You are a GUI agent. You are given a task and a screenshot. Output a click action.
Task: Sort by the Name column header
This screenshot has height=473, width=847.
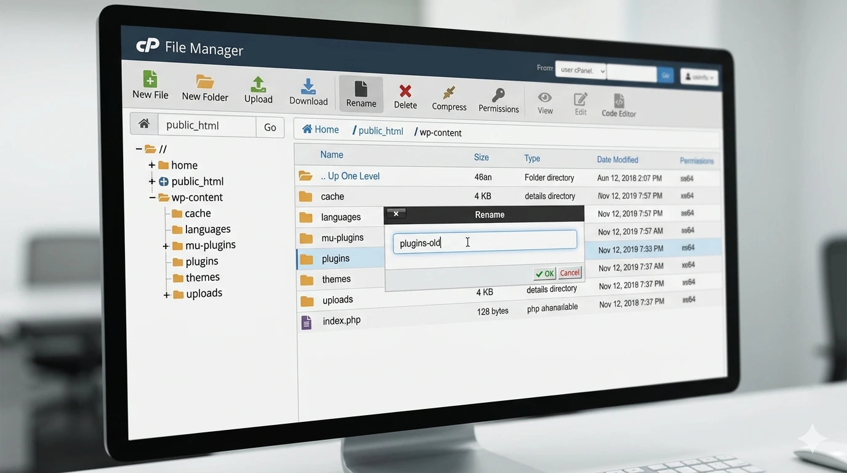[332, 155]
